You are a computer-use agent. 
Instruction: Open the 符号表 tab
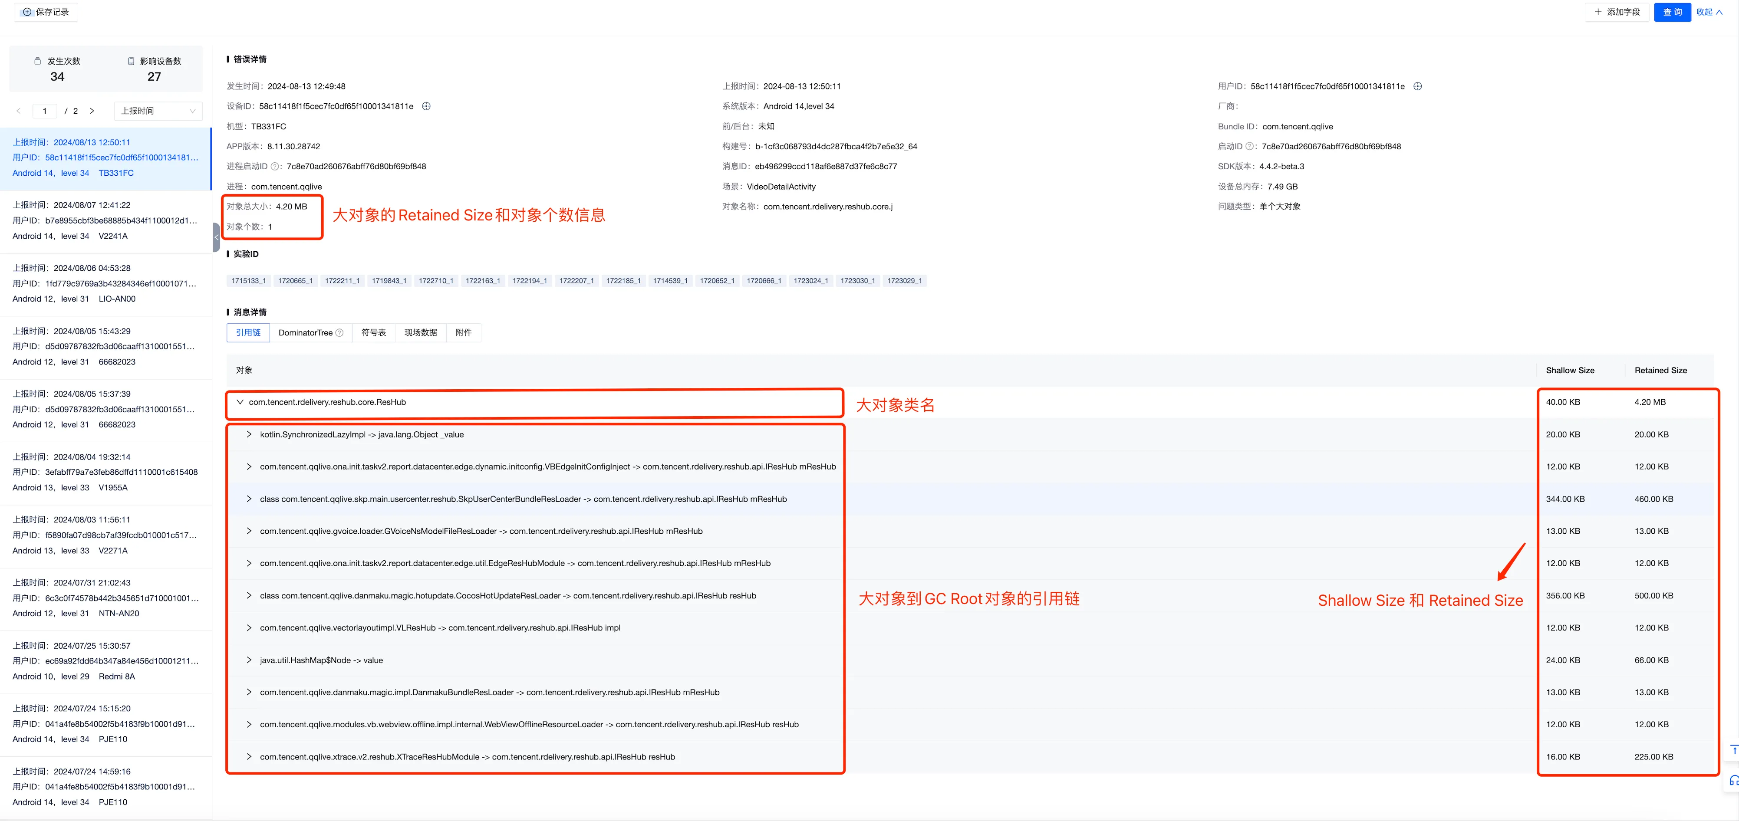(x=373, y=332)
